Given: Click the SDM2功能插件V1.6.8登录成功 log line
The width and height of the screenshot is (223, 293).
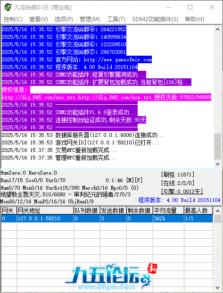Looking at the screenshot, I should coord(69,112).
